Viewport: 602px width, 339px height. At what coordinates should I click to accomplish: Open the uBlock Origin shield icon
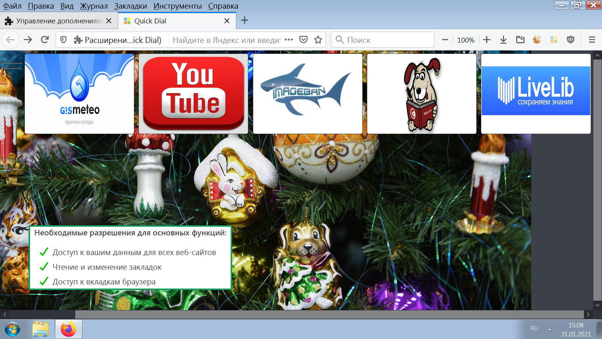pyautogui.click(x=570, y=40)
